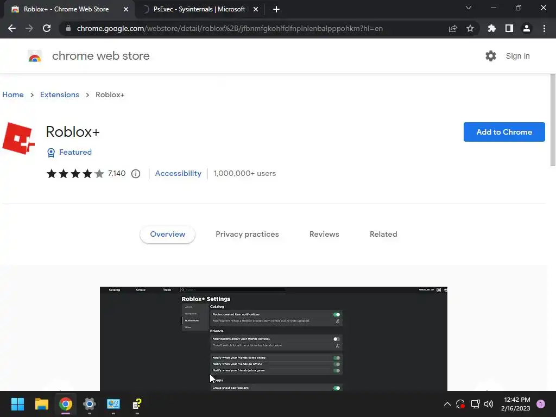
Task: Switch to the PsExec Sysinternals tab
Action: (x=199, y=9)
